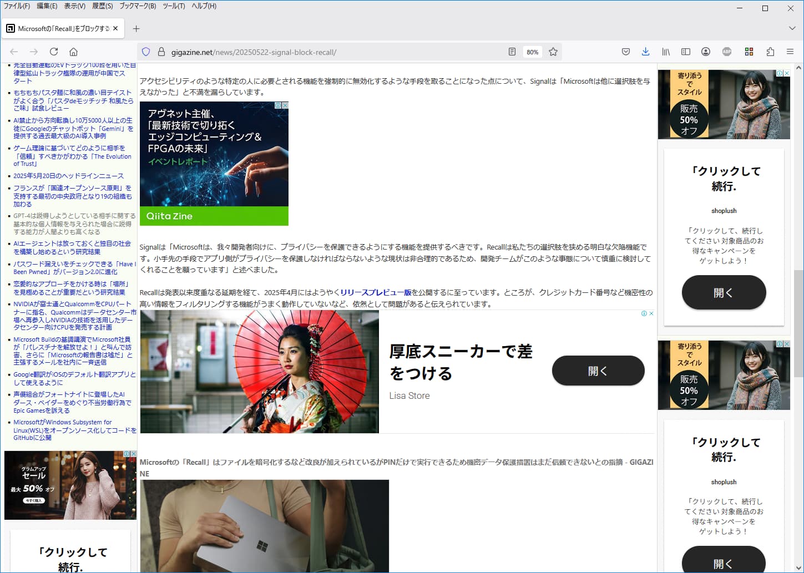This screenshot has width=804, height=573.
Task: Open the 表示(V) menu
Action: (74, 6)
